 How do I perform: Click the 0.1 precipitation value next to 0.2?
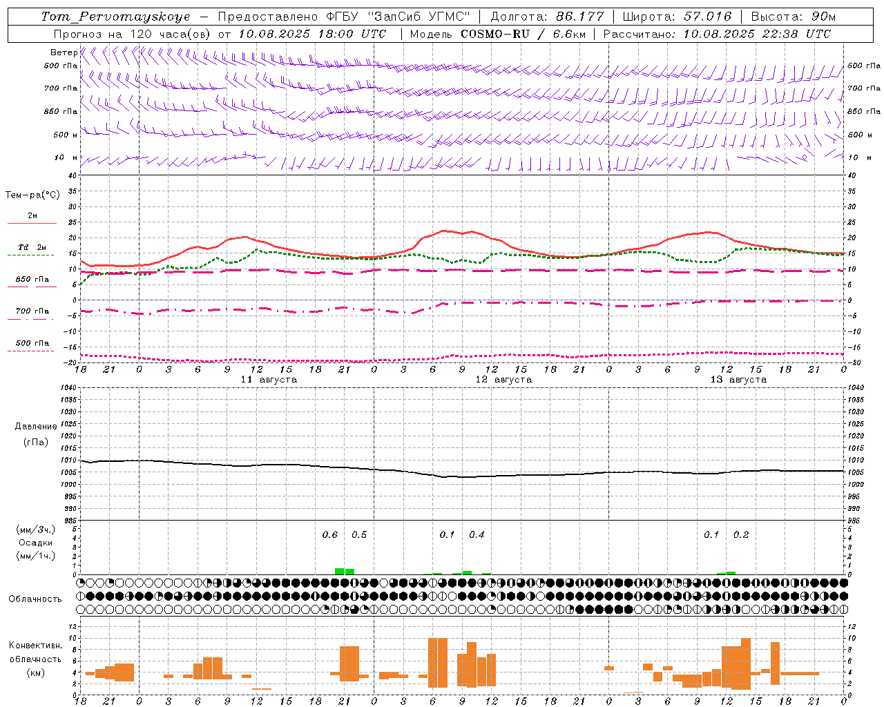click(711, 535)
